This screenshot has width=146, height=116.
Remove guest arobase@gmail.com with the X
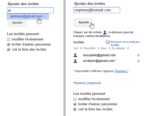(x=139, y=61)
